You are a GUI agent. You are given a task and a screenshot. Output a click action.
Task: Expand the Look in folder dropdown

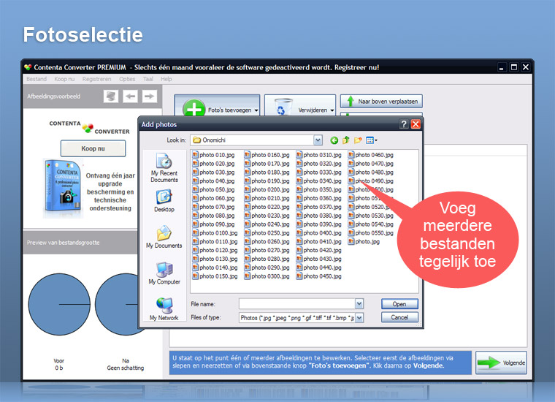[318, 140]
